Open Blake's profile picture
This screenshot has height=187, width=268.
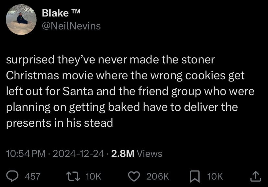[x=21, y=19]
